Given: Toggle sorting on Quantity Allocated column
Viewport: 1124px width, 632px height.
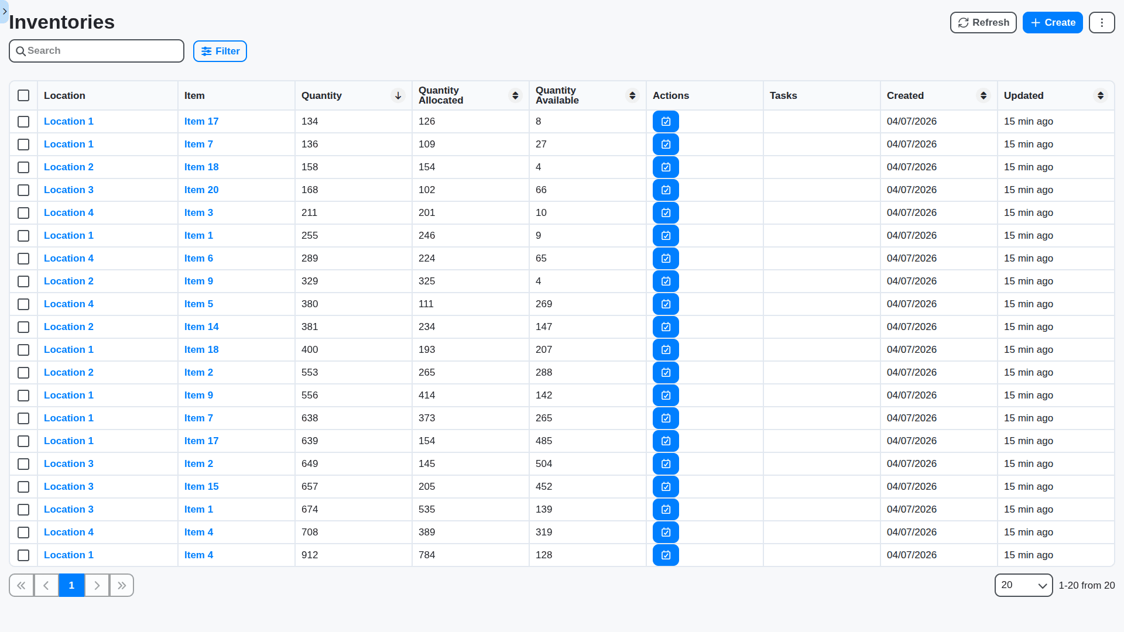Looking at the screenshot, I should pyautogui.click(x=515, y=95).
